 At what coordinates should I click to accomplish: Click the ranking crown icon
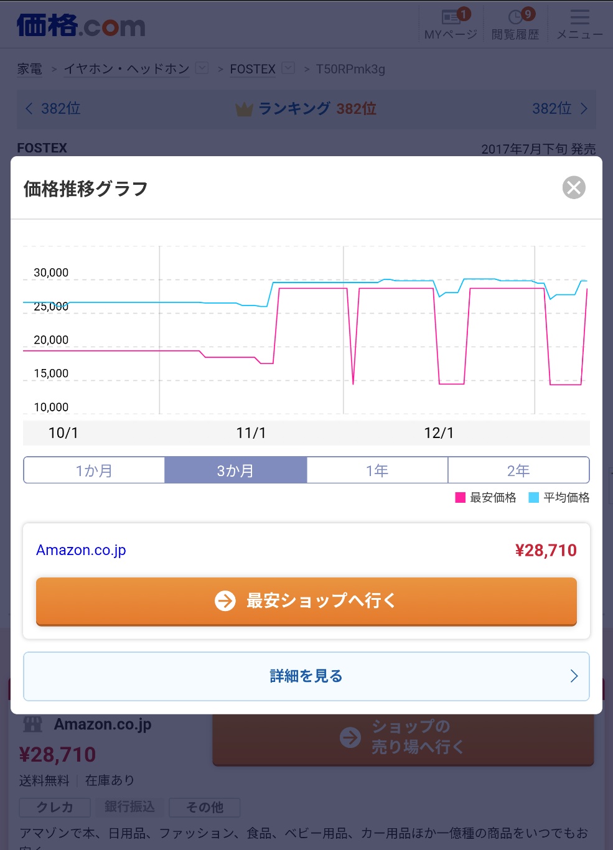[x=244, y=110]
